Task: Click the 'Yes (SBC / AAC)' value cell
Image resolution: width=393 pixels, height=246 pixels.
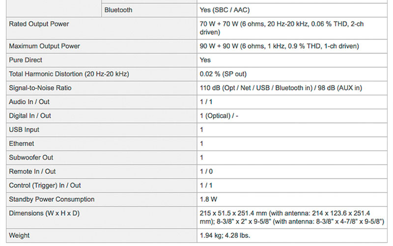Action: click(226, 10)
